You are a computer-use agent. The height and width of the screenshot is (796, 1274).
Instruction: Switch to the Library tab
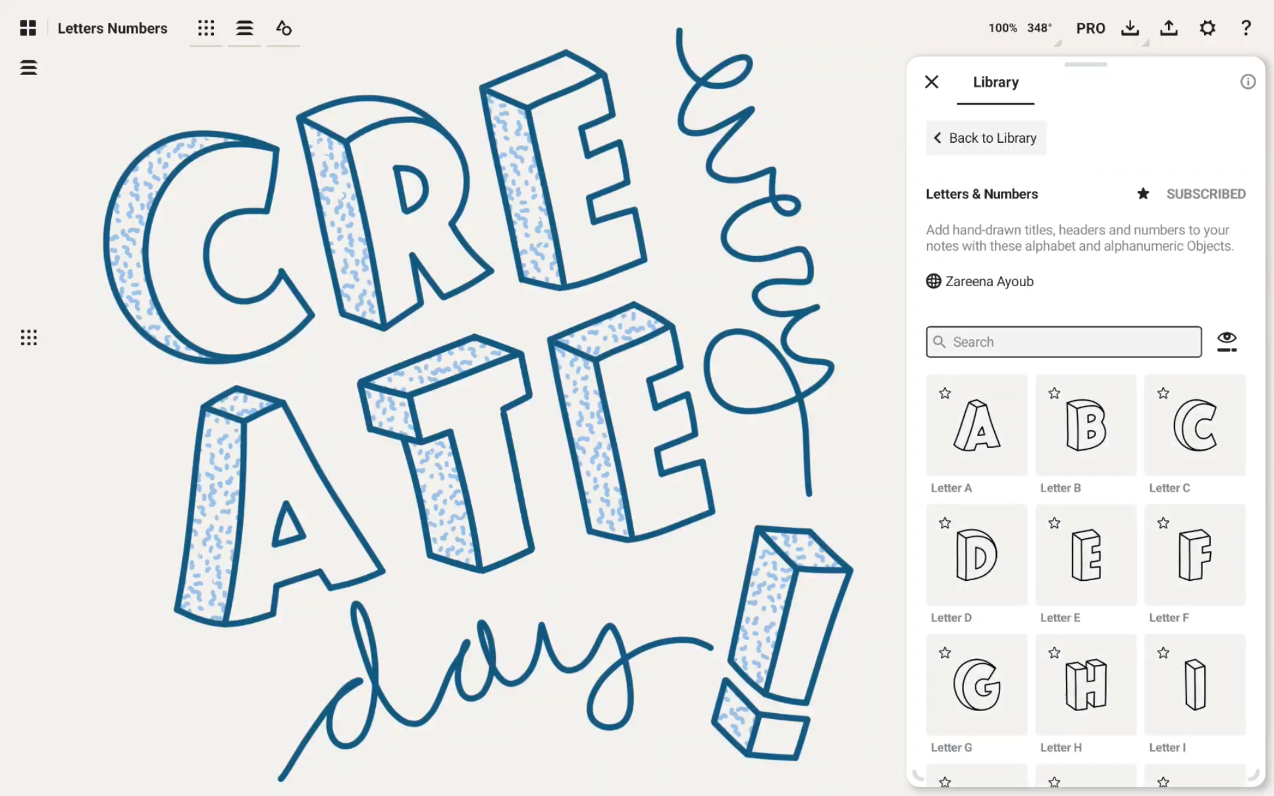tap(995, 82)
